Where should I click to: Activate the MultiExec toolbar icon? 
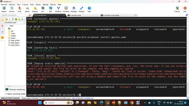[x=58, y=9]
